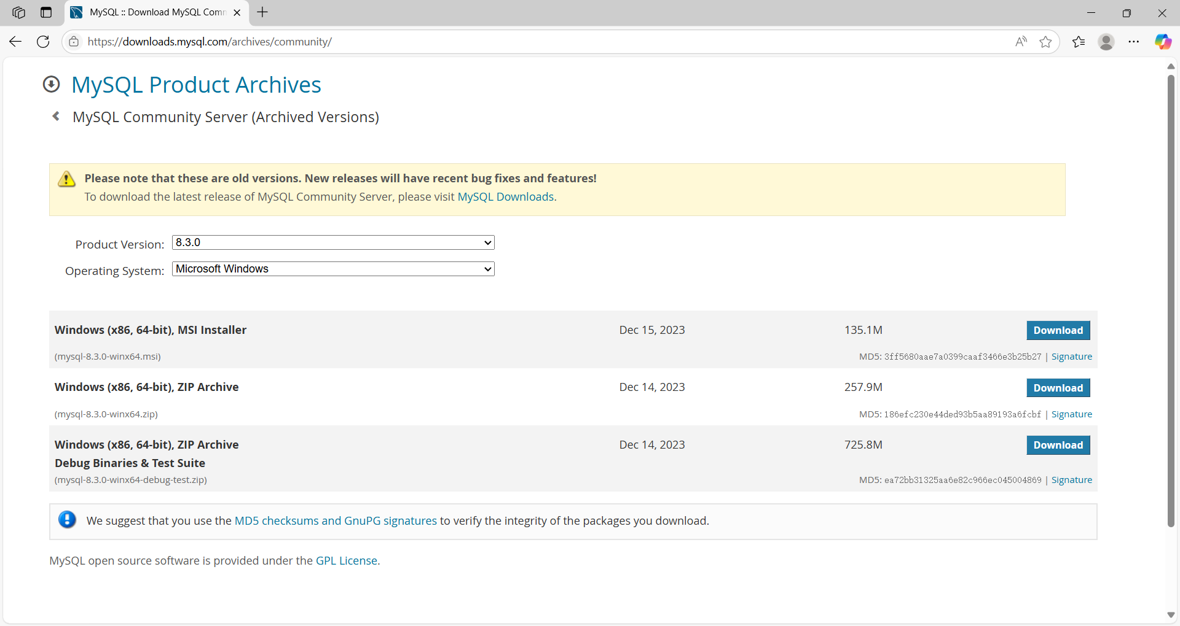This screenshot has height=626, width=1180.
Task: Add this page to favorites
Action: [1045, 42]
